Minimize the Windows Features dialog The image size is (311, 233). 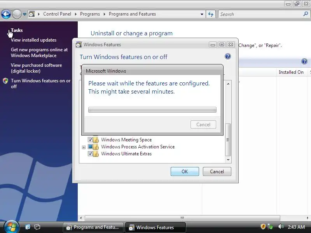coord(213,45)
